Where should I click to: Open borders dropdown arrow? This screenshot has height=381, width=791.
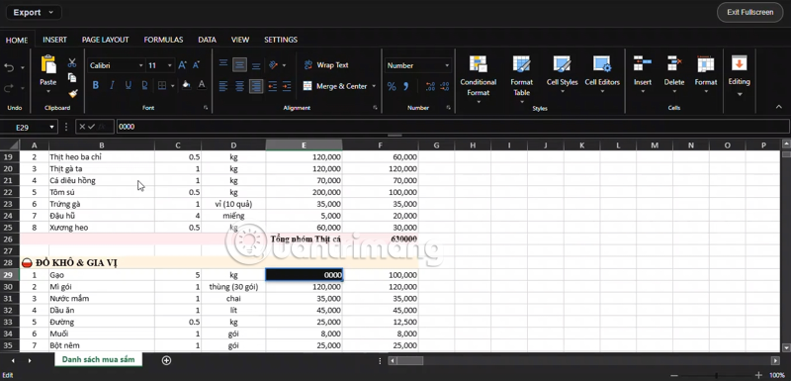point(172,86)
